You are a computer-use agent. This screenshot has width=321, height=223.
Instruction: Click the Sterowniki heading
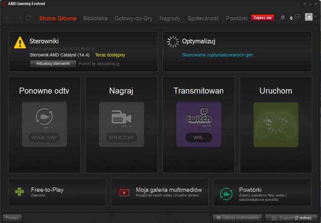[x=44, y=41]
